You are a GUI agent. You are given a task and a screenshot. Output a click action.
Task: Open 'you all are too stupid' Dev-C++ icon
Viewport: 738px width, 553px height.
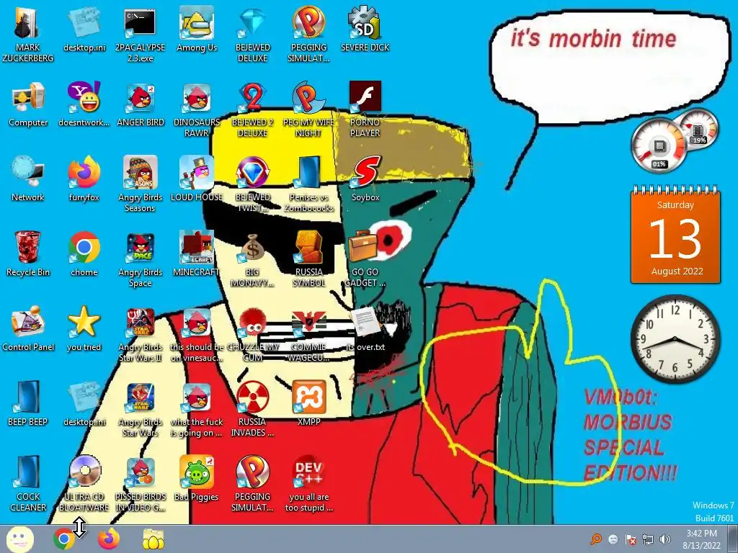tap(308, 472)
